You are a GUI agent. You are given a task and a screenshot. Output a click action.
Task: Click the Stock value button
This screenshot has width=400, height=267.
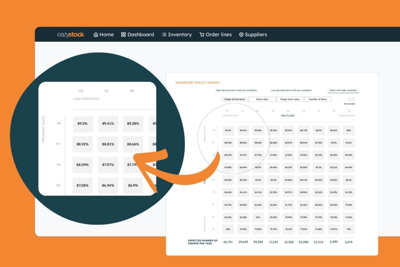point(262,99)
